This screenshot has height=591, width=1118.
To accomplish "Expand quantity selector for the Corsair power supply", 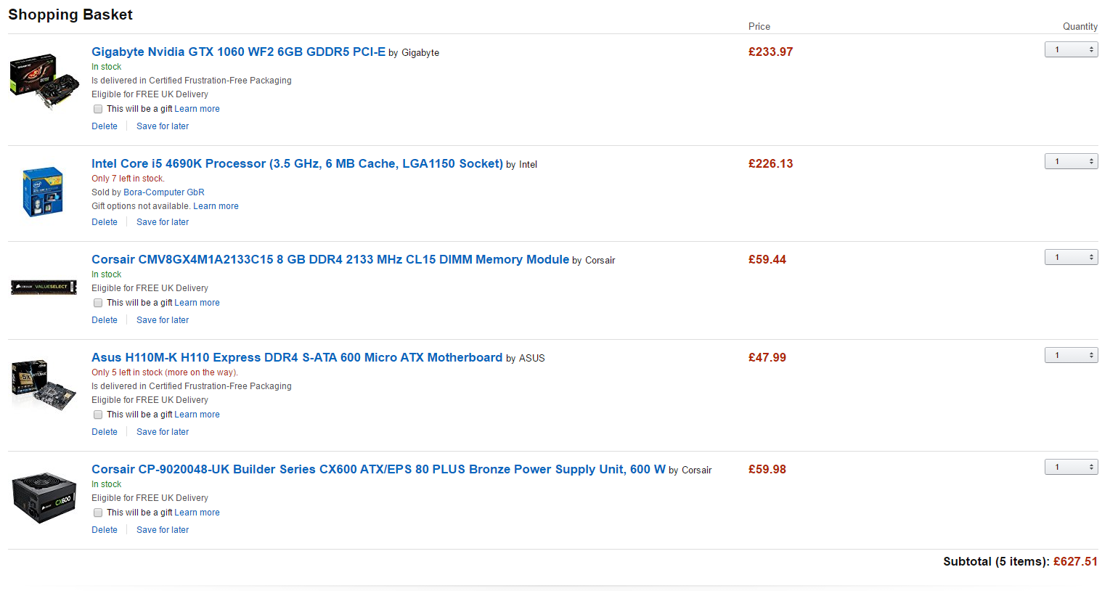I will pyautogui.click(x=1071, y=467).
